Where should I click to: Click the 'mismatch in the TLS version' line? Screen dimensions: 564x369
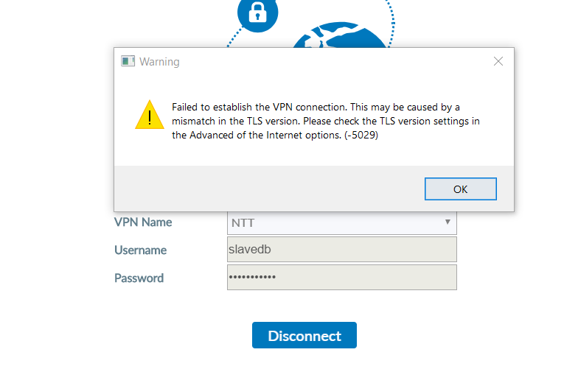pos(326,121)
